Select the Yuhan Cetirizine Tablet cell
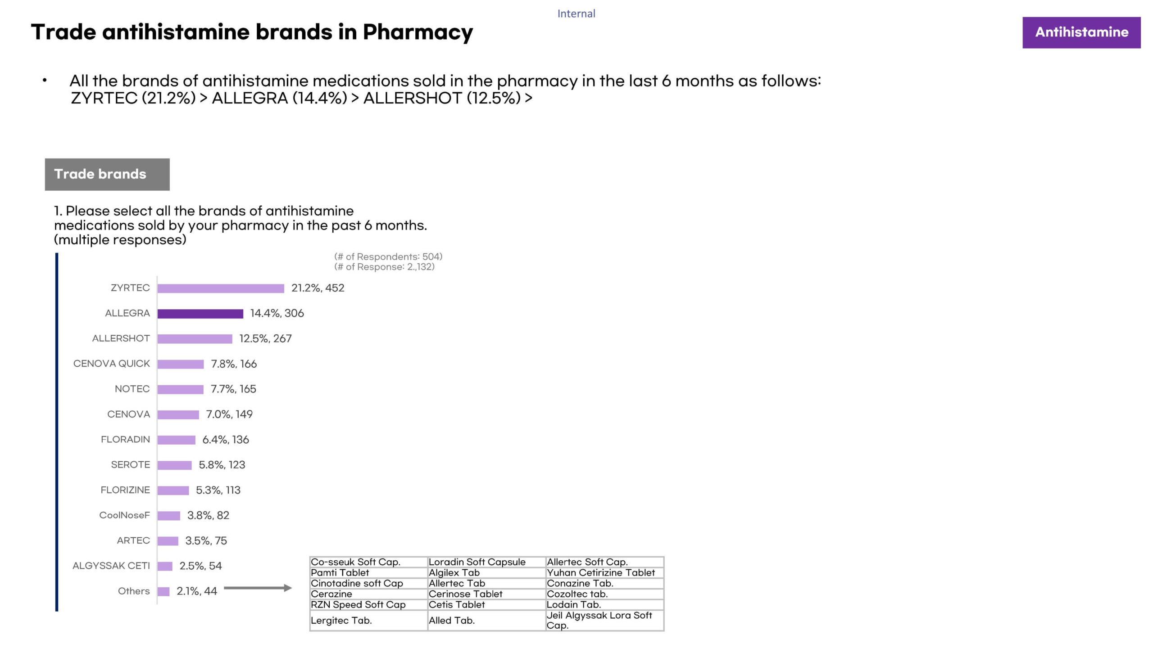Viewport: 1153px width, 648px height. pyautogui.click(x=600, y=573)
